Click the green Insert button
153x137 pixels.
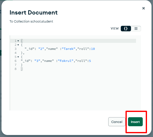pyautogui.click(x=135, y=122)
